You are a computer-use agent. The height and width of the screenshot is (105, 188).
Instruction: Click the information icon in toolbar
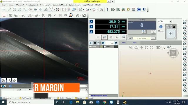[x=107, y=9]
